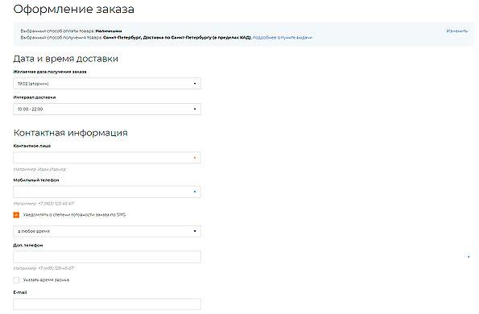This screenshot has width=479, height=314.
Task: Expand the "Интервал доставки" time range dropdown
Action: tap(107, 109)
